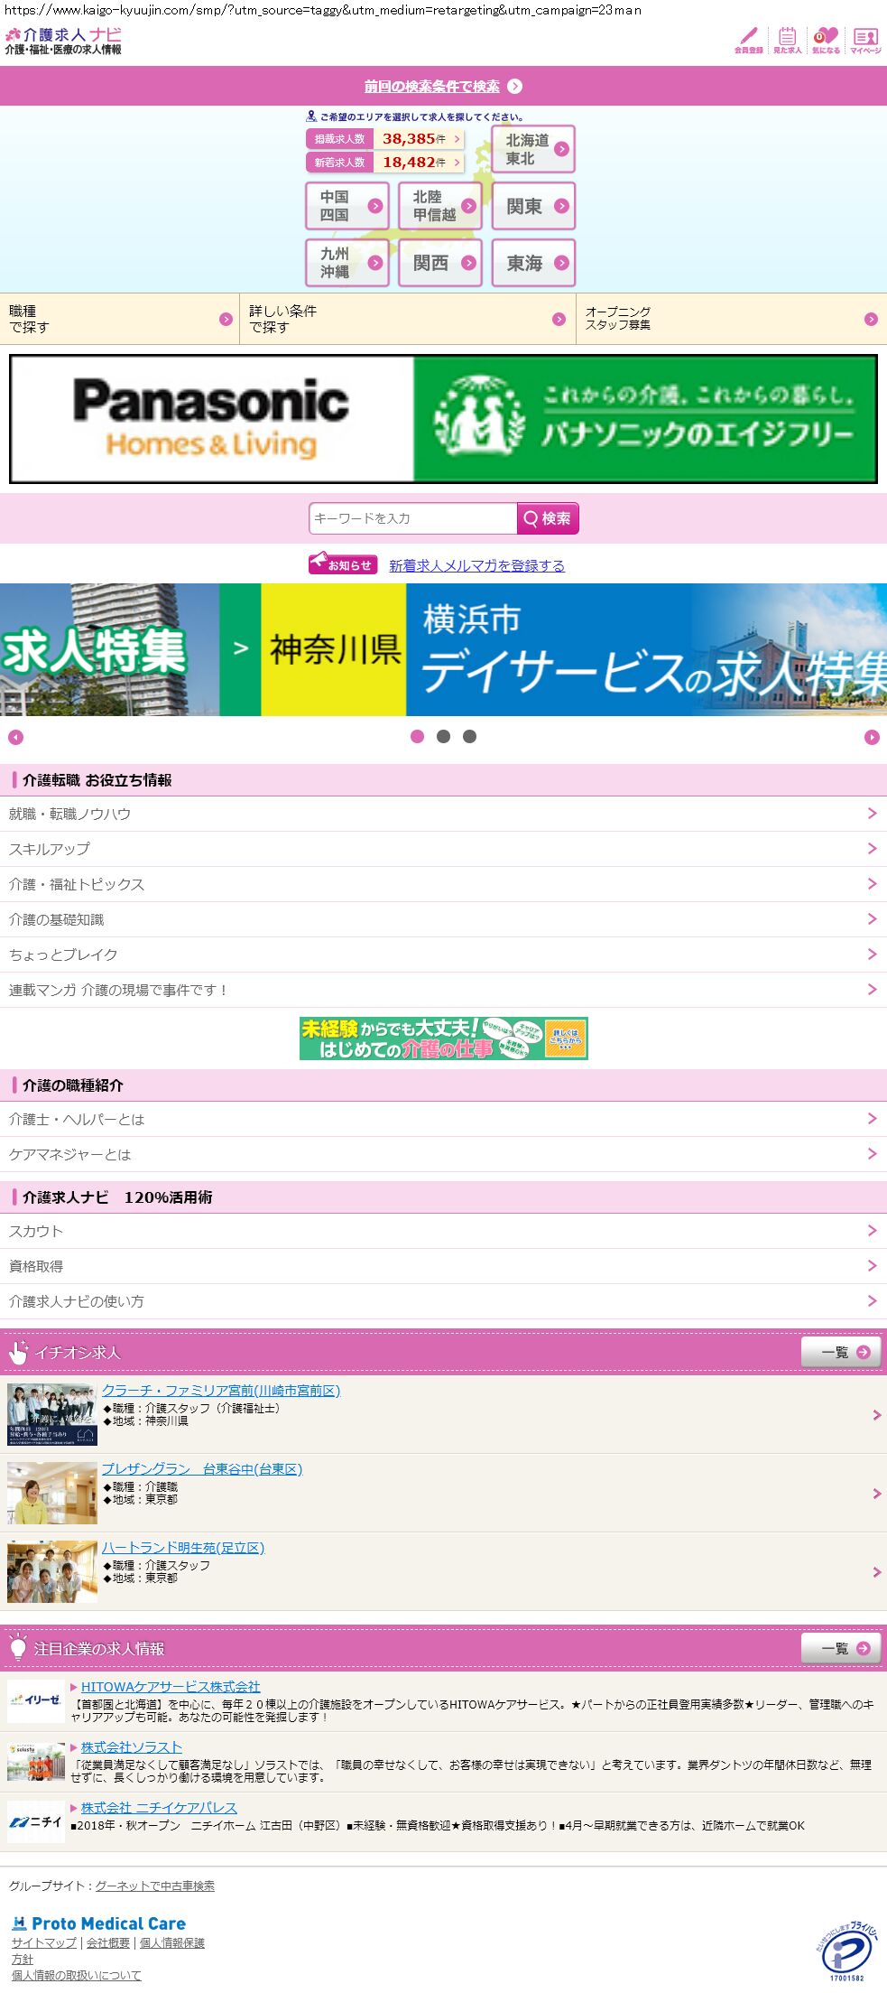Screen dimensions: 887x1993
Task: Open the Panasonic Homes & Living banner
Action: [x=443, y=419]
